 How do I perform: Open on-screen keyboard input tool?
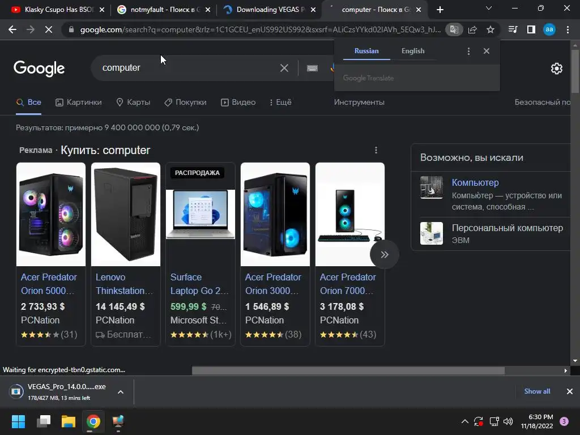(312, 68)
